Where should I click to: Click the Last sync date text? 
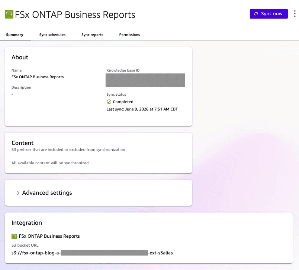[142, 109]
